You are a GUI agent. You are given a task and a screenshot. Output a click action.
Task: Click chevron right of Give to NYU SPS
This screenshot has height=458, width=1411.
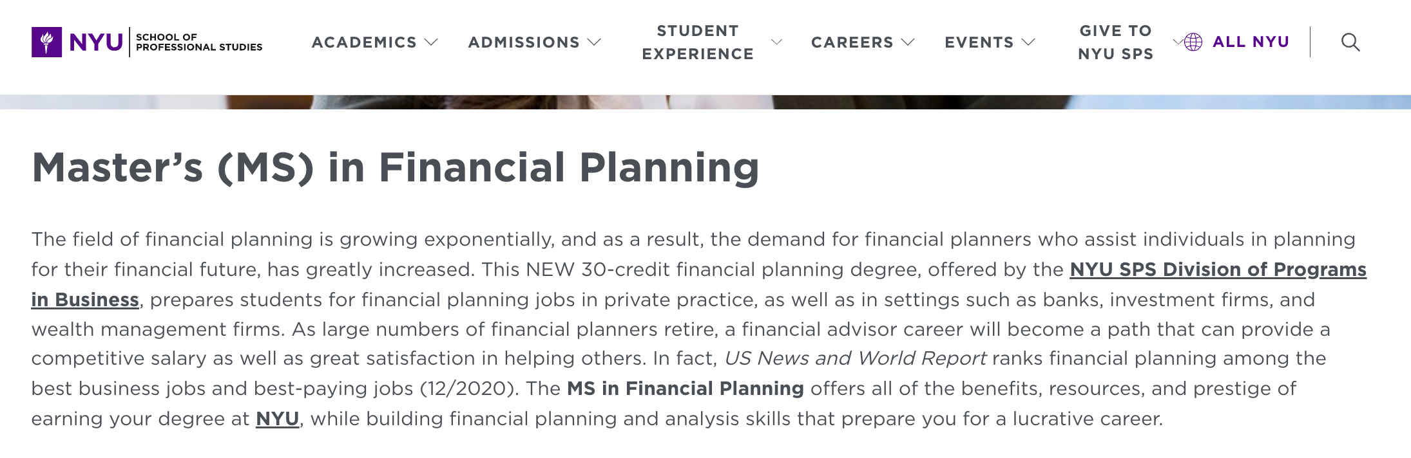point(1177,42)
